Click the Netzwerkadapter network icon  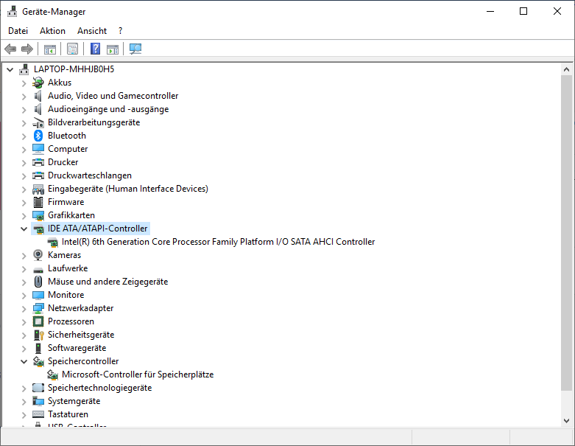[38, 308]
